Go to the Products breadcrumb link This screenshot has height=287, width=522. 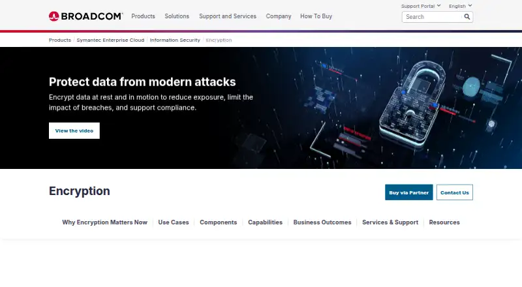(x=60, y=40)
